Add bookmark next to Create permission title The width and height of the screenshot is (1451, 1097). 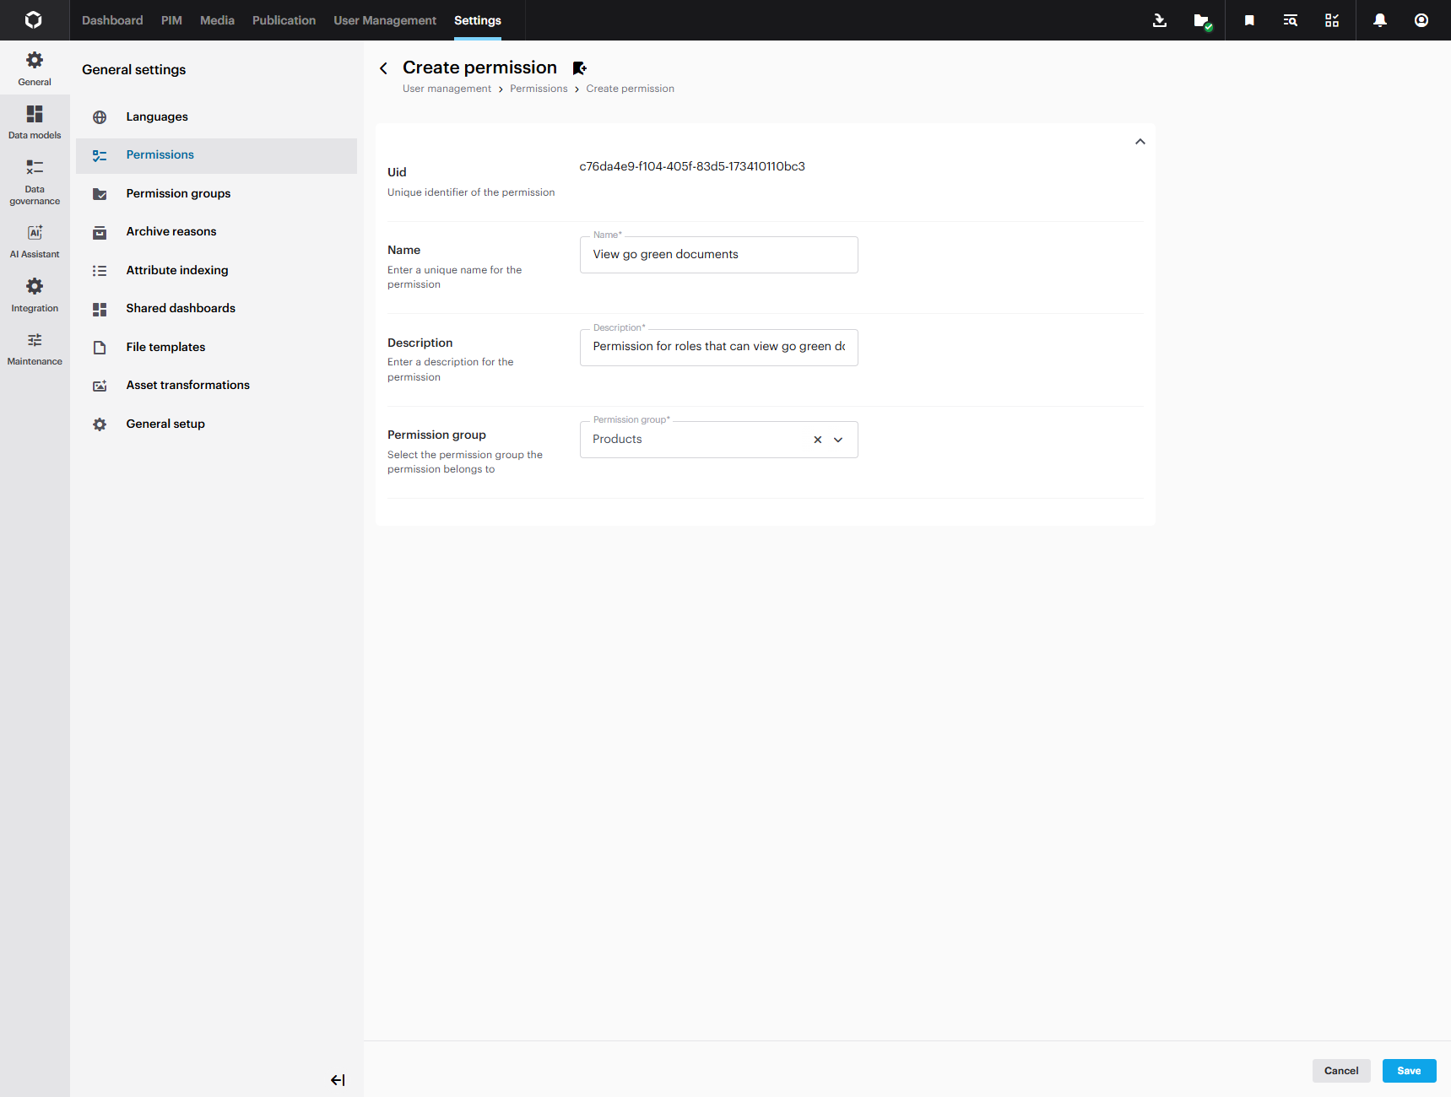(x=579, y=68)
